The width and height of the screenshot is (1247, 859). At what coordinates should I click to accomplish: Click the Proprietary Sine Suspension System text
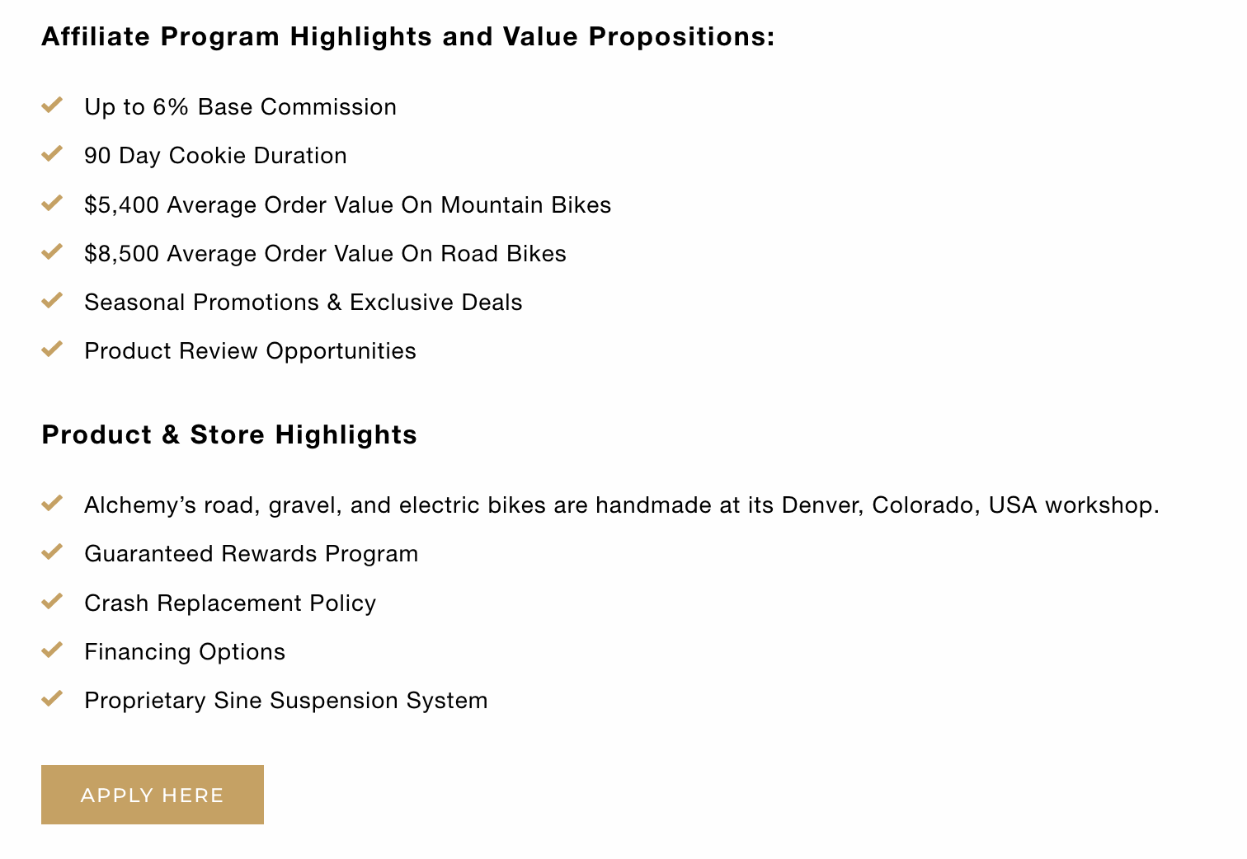[x=286, y=701]
